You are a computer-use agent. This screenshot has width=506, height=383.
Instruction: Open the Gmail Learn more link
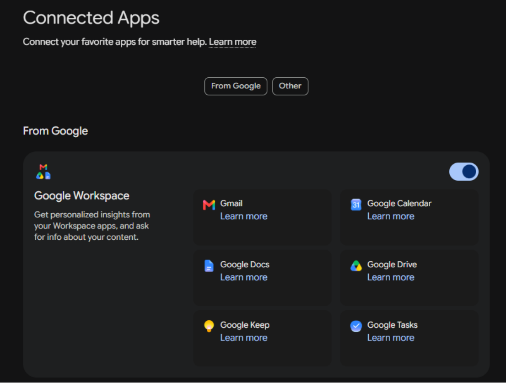point(244,216)
